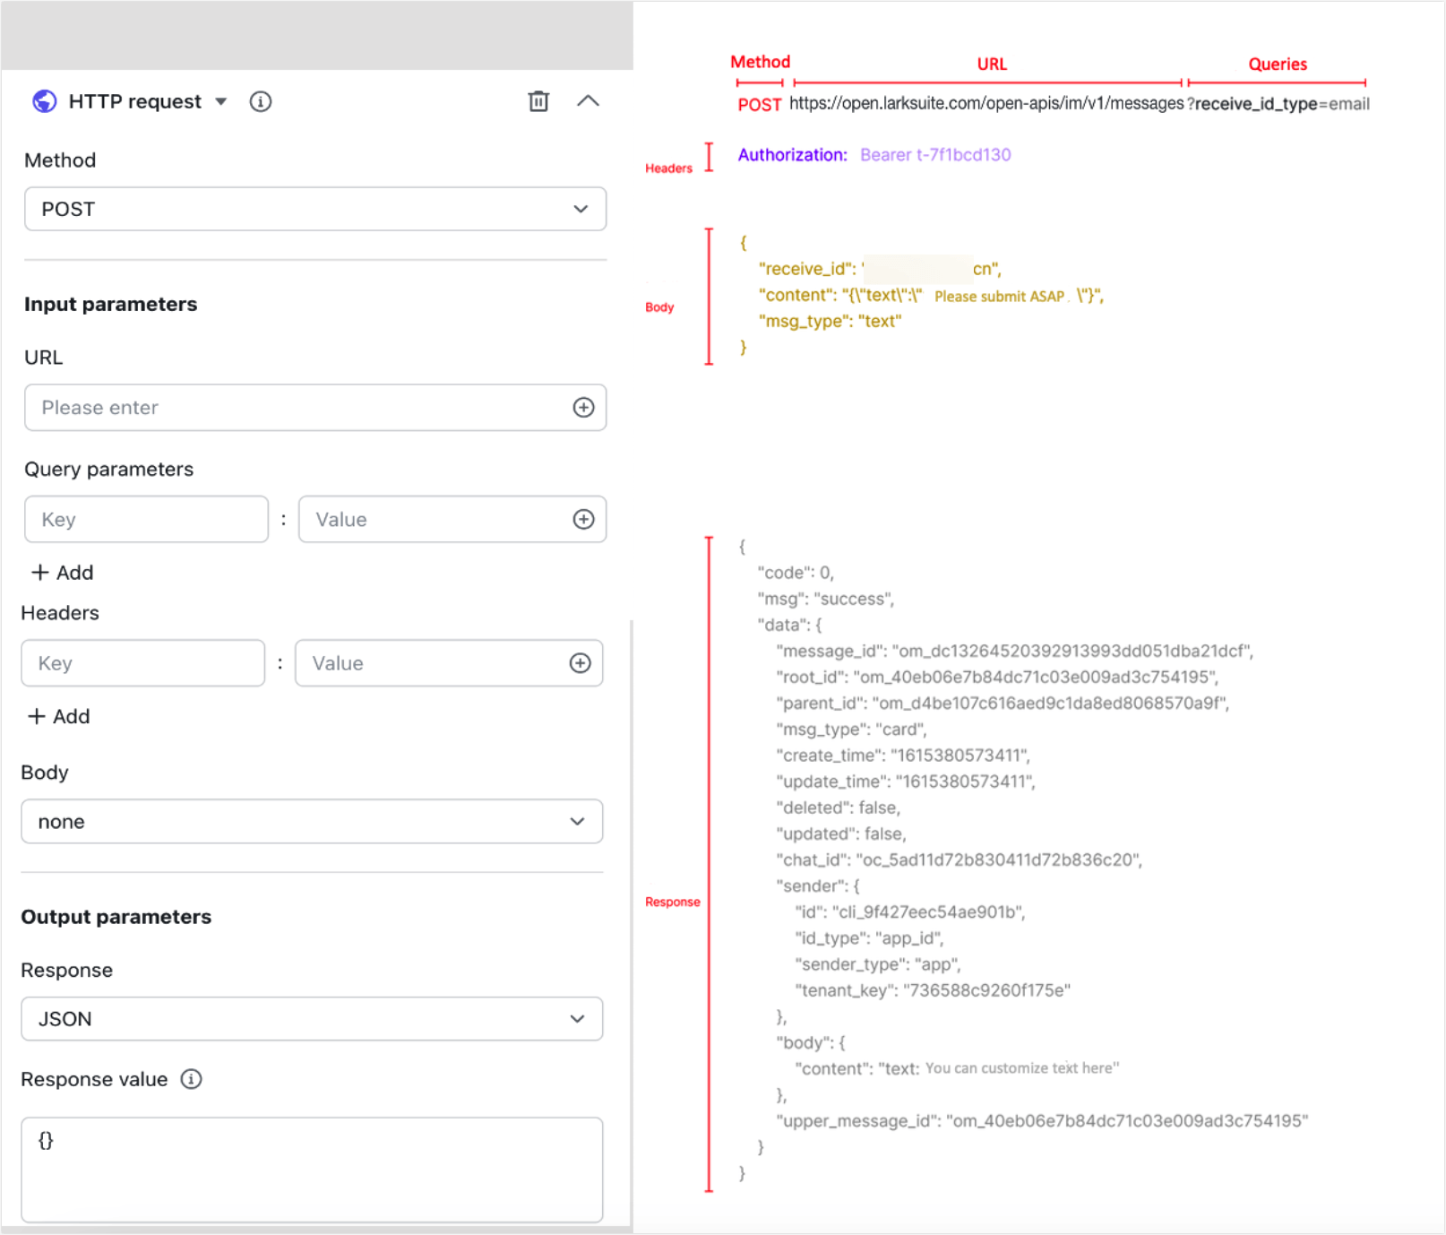
Task: Click the Headers Key field
Action: click(x=142, y=663)
